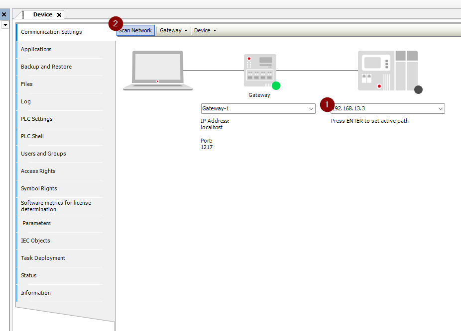Select the Device editor tab
Image resolution: width=461 pixels, height=331 pixels.
(43, 14)
